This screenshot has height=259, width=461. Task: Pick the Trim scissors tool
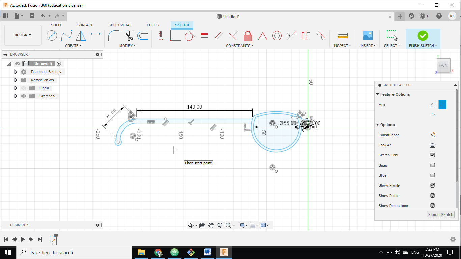[128, 35]
